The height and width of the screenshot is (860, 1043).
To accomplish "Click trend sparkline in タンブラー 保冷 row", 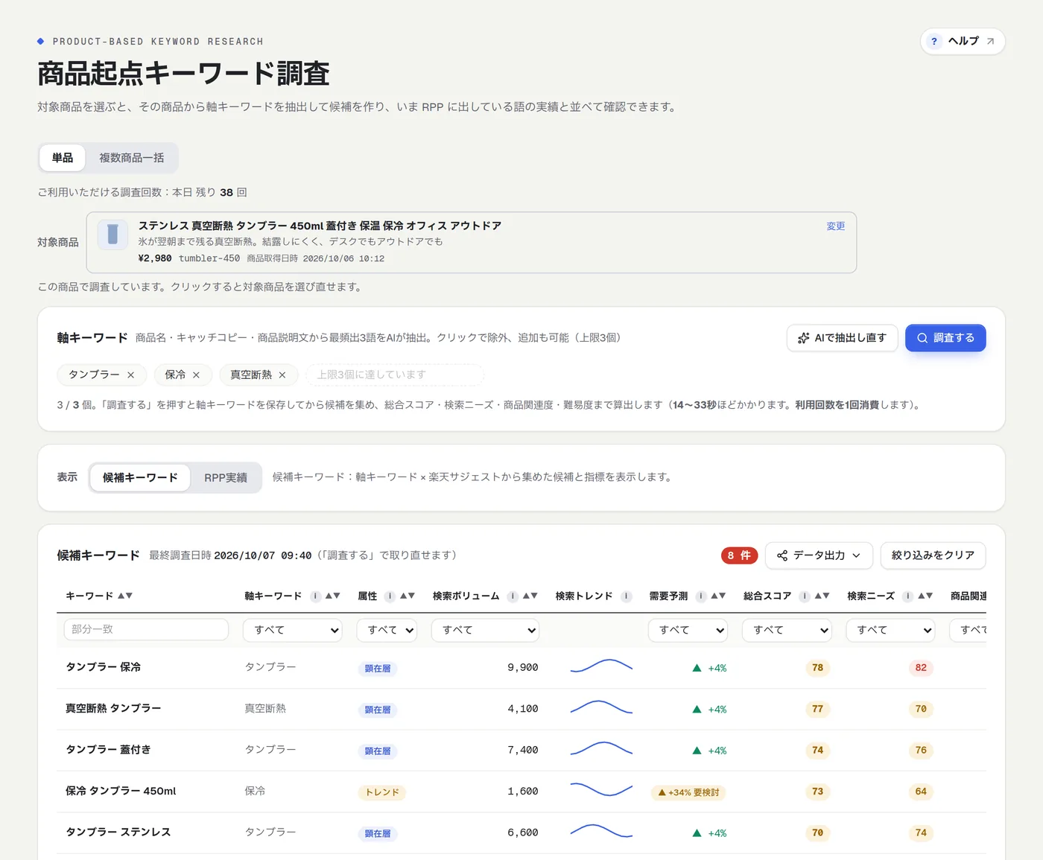I will click(x=601, y=667).
